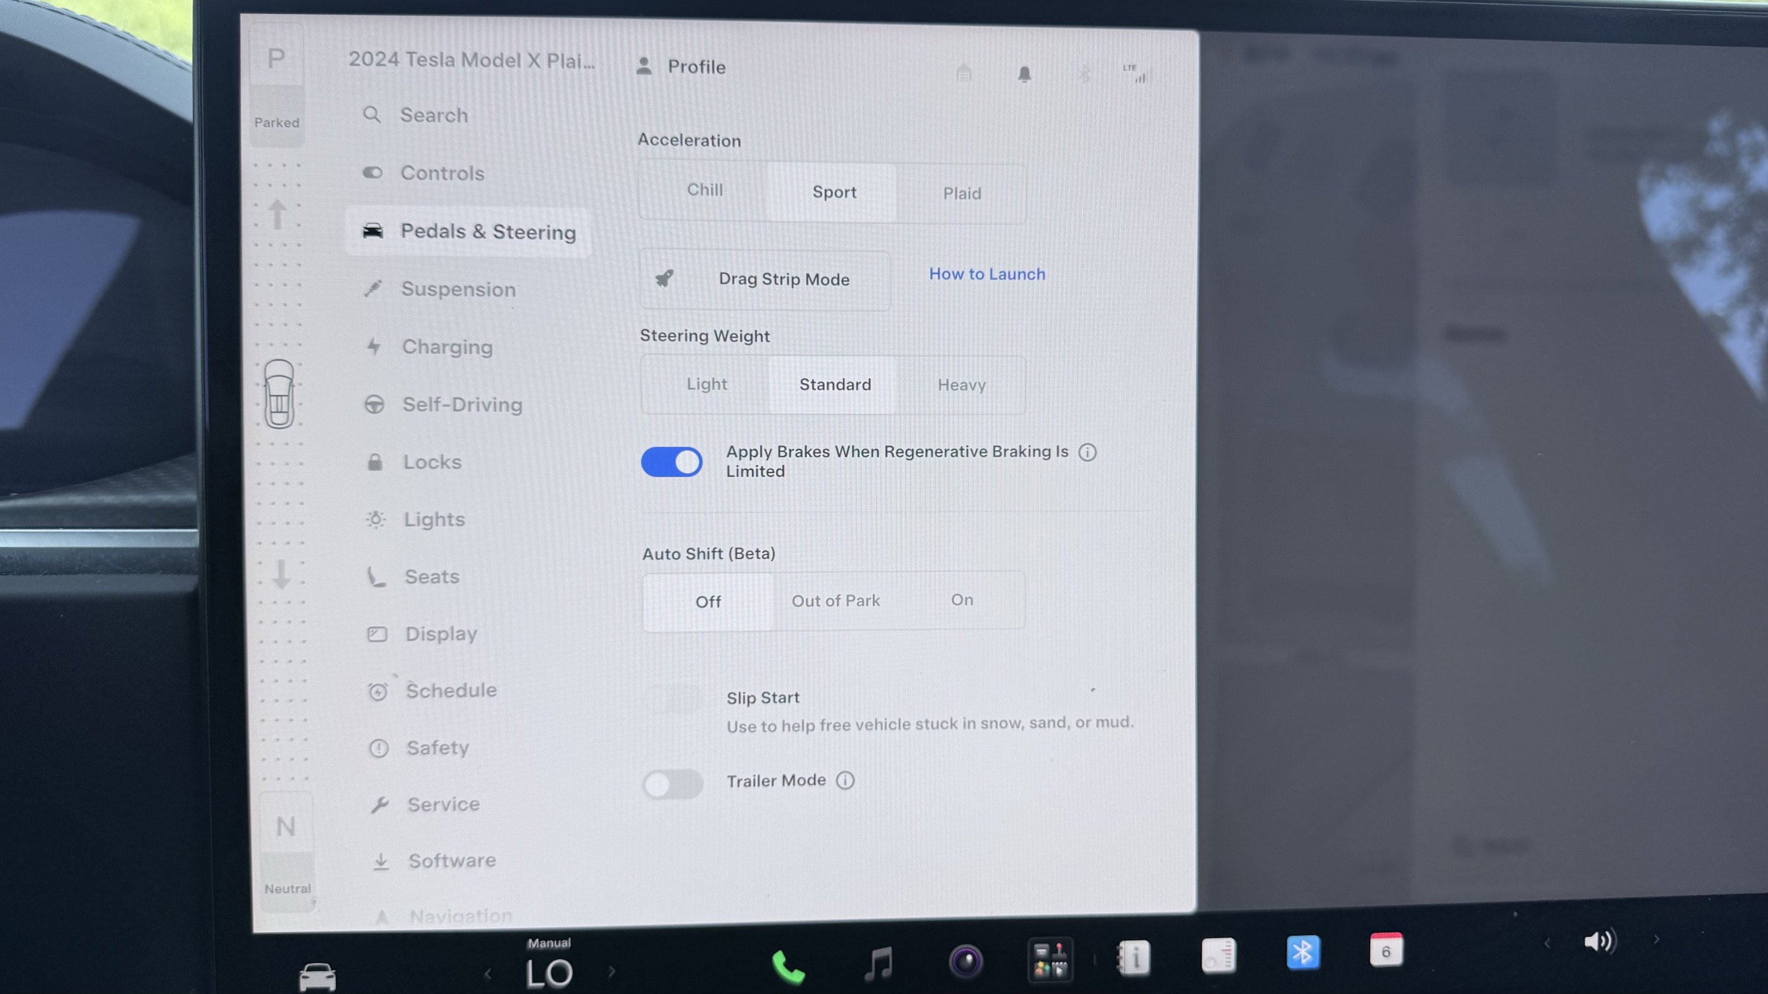Screen dimensions: 1768x994
Task: Show info about Apply Brakes regenerative setting
Action: click(x=1087, y=452)
